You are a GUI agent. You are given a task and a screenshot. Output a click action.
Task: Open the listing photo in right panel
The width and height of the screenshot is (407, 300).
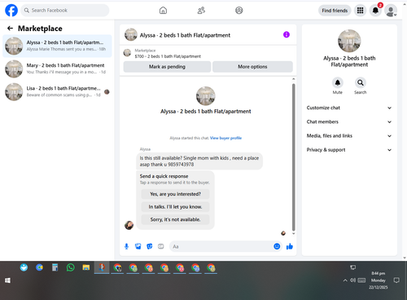pos(349,41)
